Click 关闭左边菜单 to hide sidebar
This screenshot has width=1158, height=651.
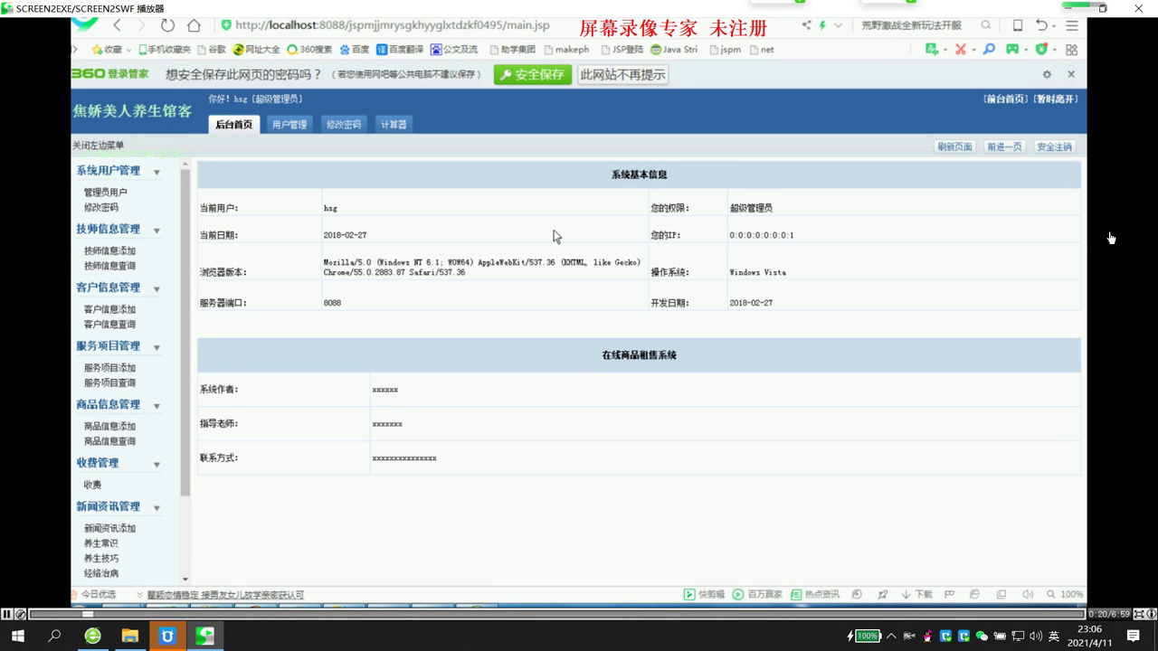[x=99, y=146]
